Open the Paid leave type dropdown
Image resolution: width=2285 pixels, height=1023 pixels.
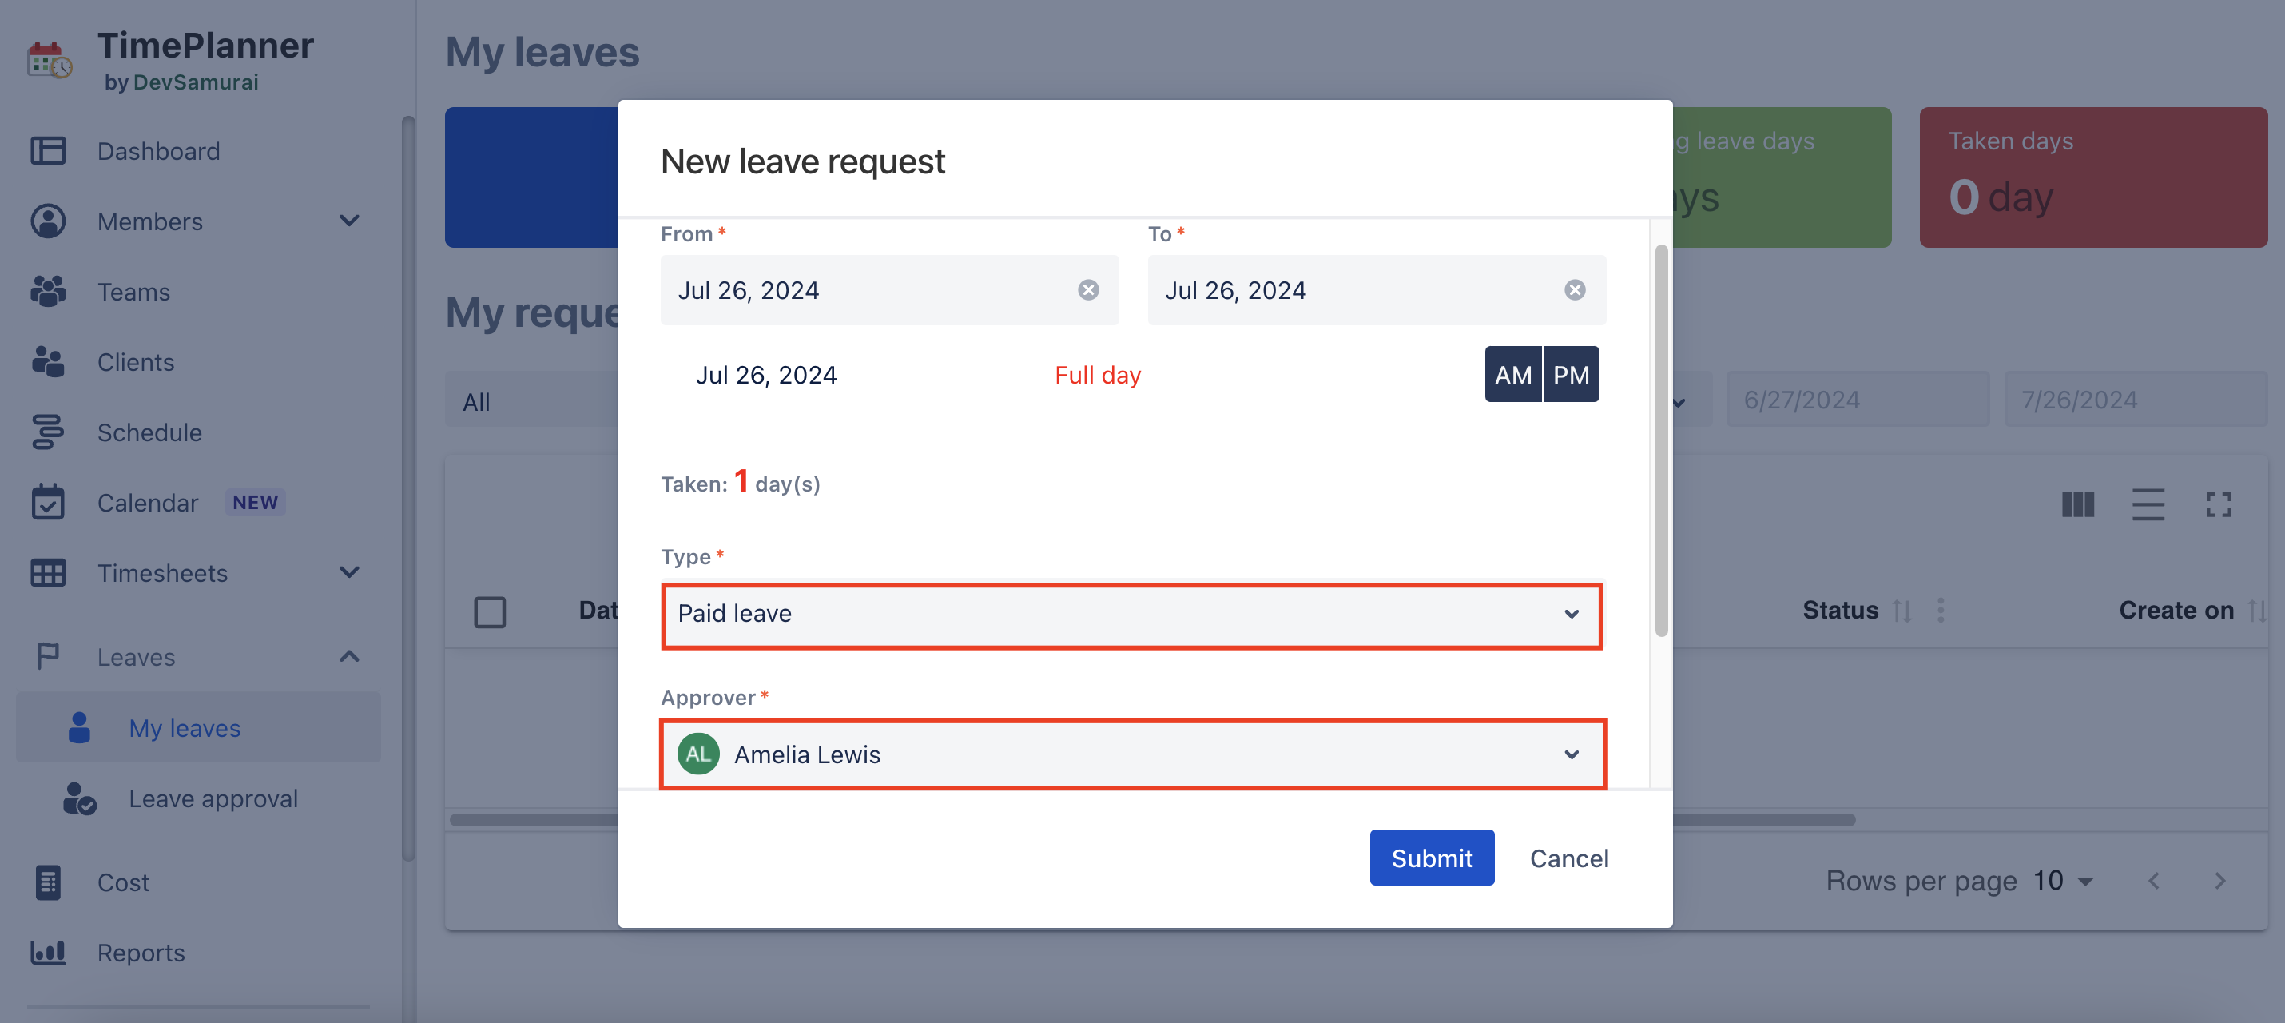tap(1131, 614)
